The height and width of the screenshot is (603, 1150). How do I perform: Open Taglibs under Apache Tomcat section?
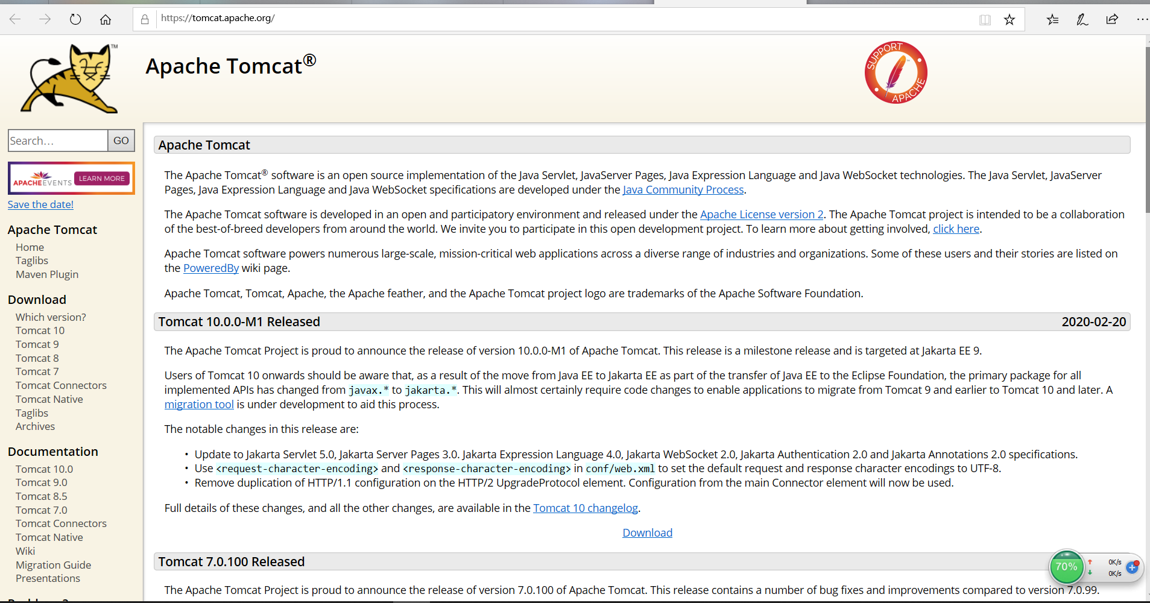click(x=32, y=260)
